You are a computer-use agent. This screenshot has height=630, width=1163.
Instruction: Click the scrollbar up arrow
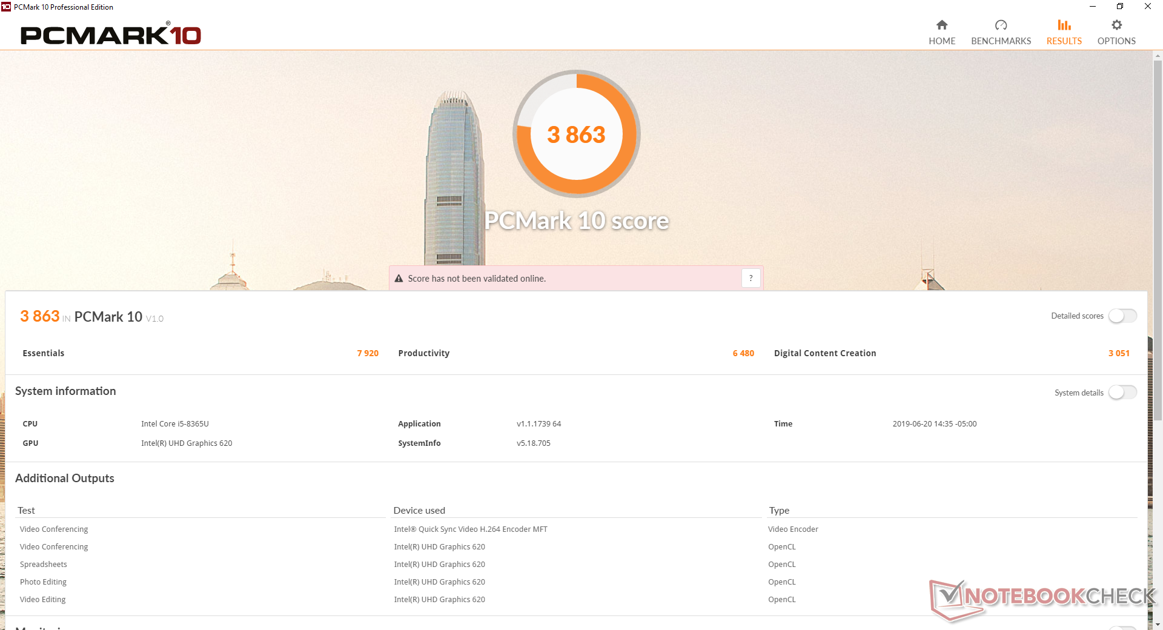(x=1158, y=56)
